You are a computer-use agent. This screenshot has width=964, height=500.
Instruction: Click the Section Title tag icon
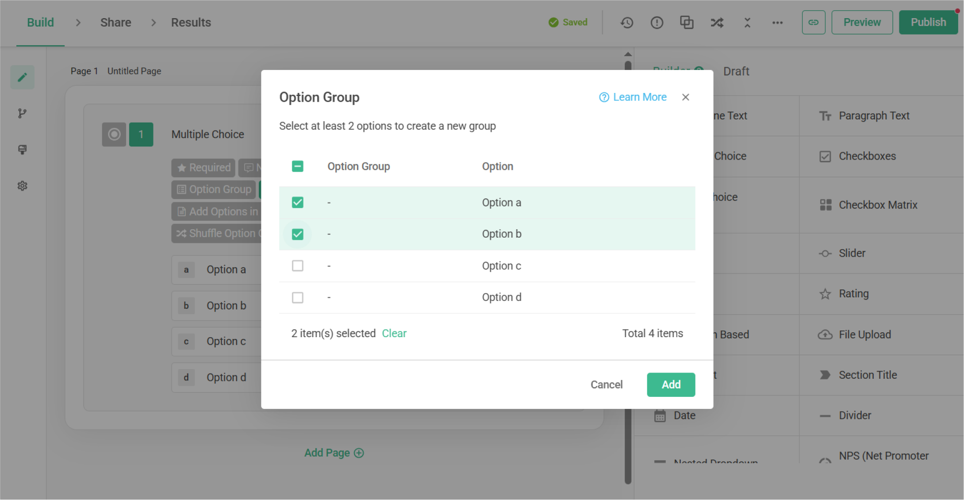[825, 375]
